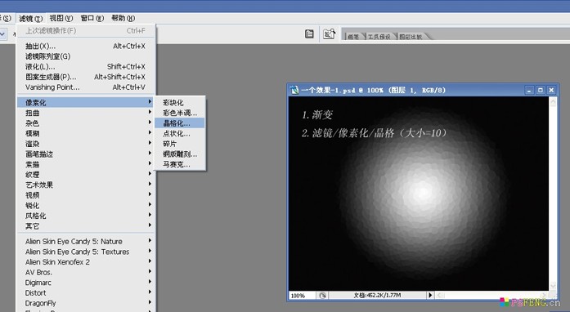Open the file browser icon in options bar

click(329, 34)
